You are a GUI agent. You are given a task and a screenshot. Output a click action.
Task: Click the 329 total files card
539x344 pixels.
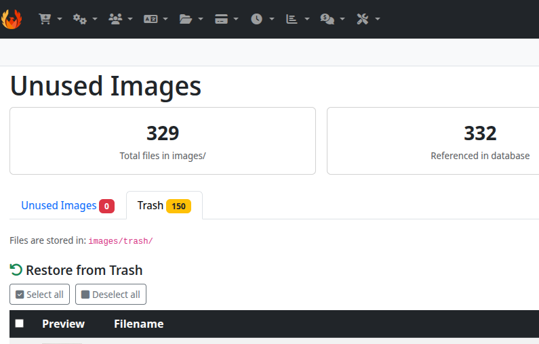[x=163, y=141]
